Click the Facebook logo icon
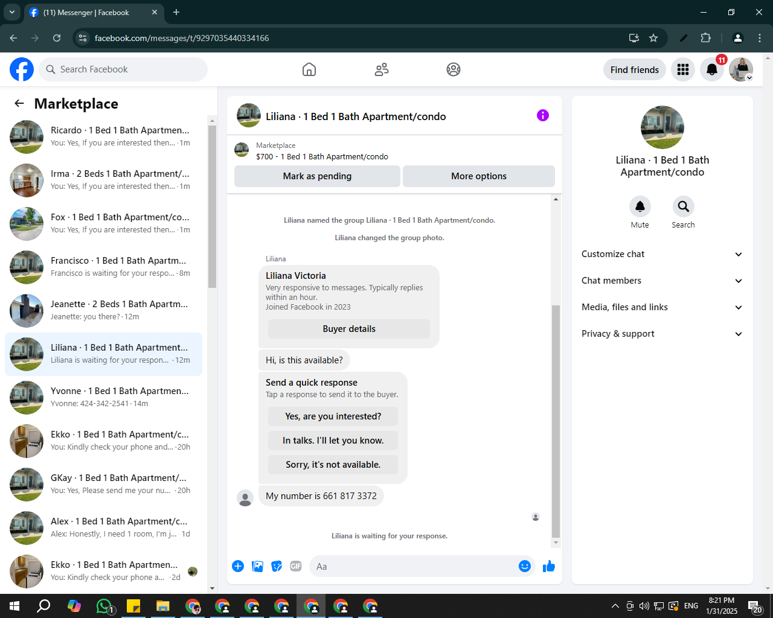Viewport: 773px width, 618px height. [x=22, y=69]
